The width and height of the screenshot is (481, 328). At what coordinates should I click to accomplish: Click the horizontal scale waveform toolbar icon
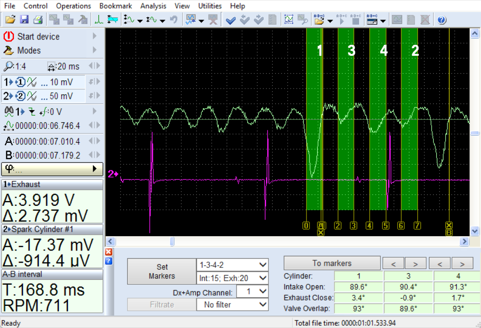pyautogui.click(x=151, y=20)
